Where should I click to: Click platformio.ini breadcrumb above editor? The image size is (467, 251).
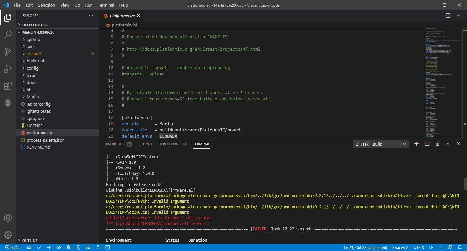(x=121, y=25)
